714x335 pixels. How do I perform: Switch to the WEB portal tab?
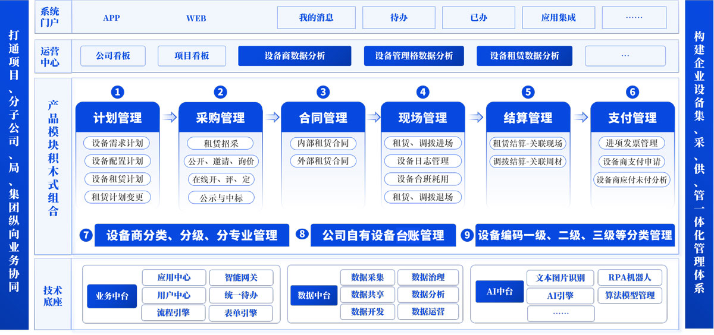coord(196,18)
